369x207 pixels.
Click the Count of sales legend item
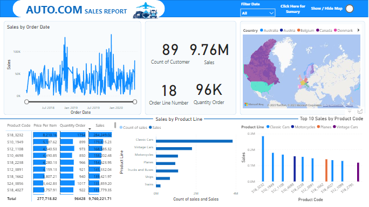point(133,128)
